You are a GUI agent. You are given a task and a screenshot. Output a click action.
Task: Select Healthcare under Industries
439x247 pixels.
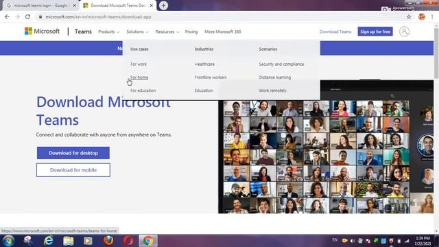pyautogui.click(x=204, y=64)
